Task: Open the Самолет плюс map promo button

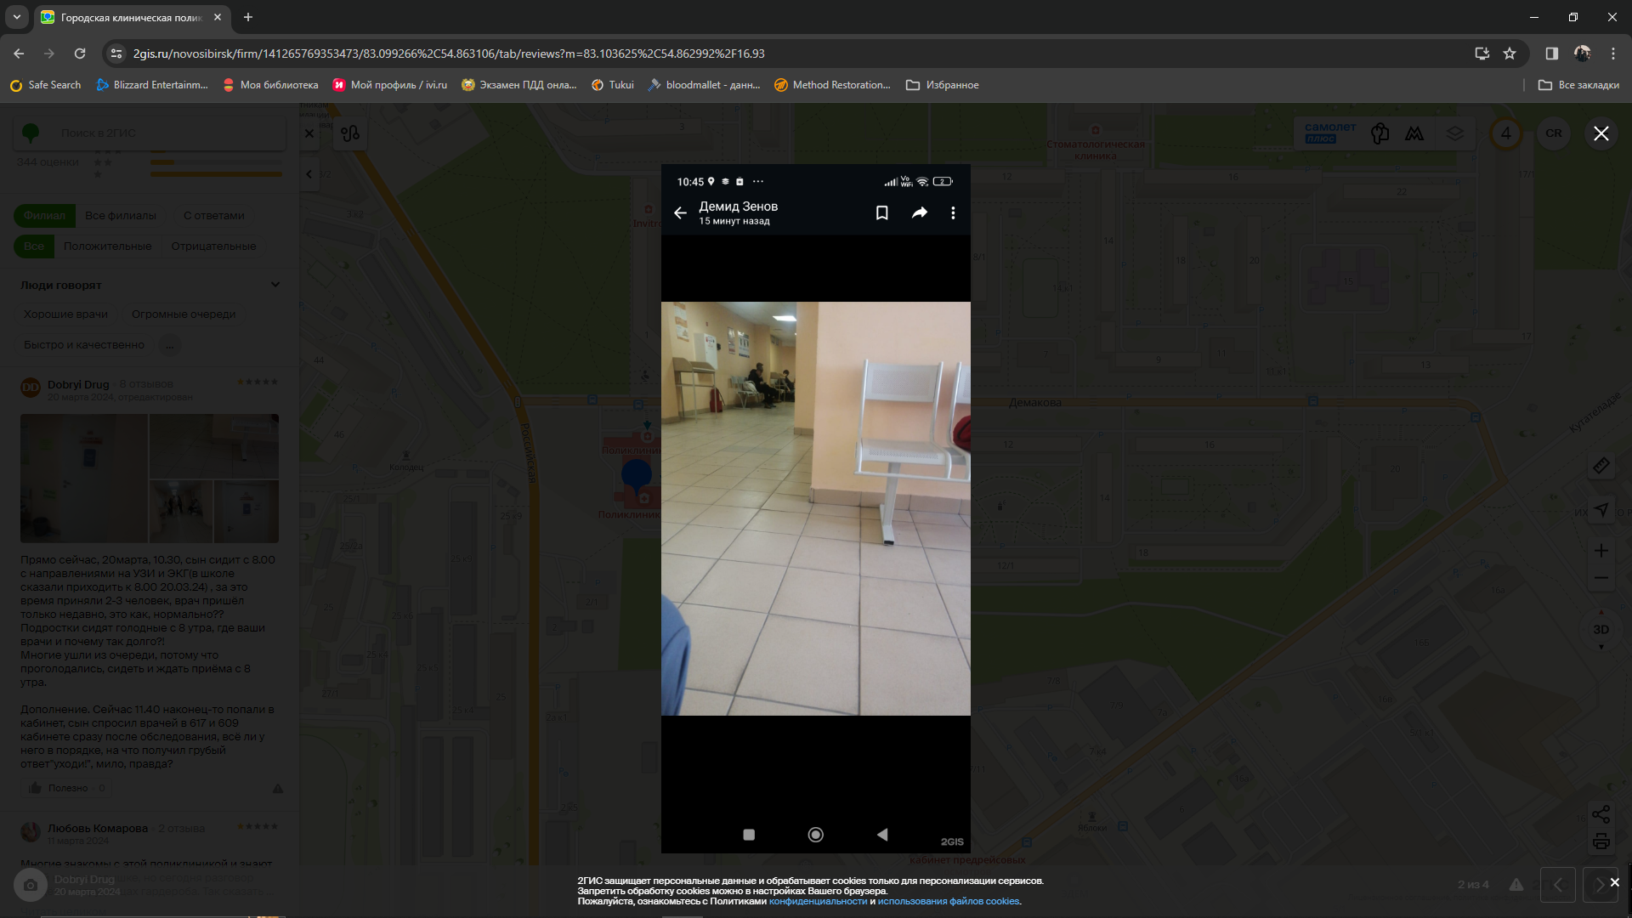Action: pyautogui.click(x=1329, y=133)
